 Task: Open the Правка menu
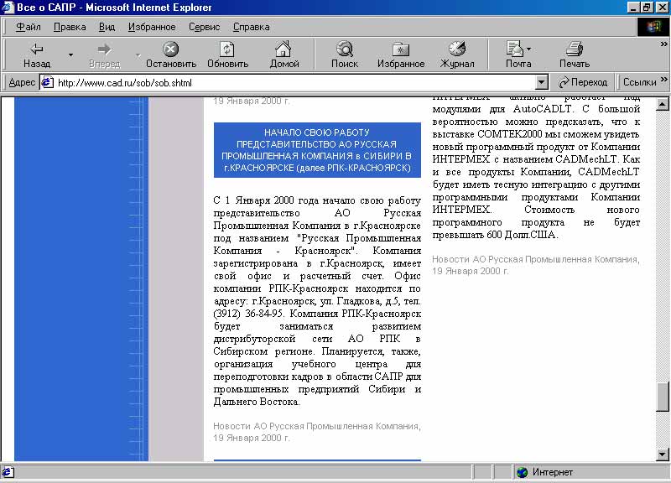click(x=70, y=27)
